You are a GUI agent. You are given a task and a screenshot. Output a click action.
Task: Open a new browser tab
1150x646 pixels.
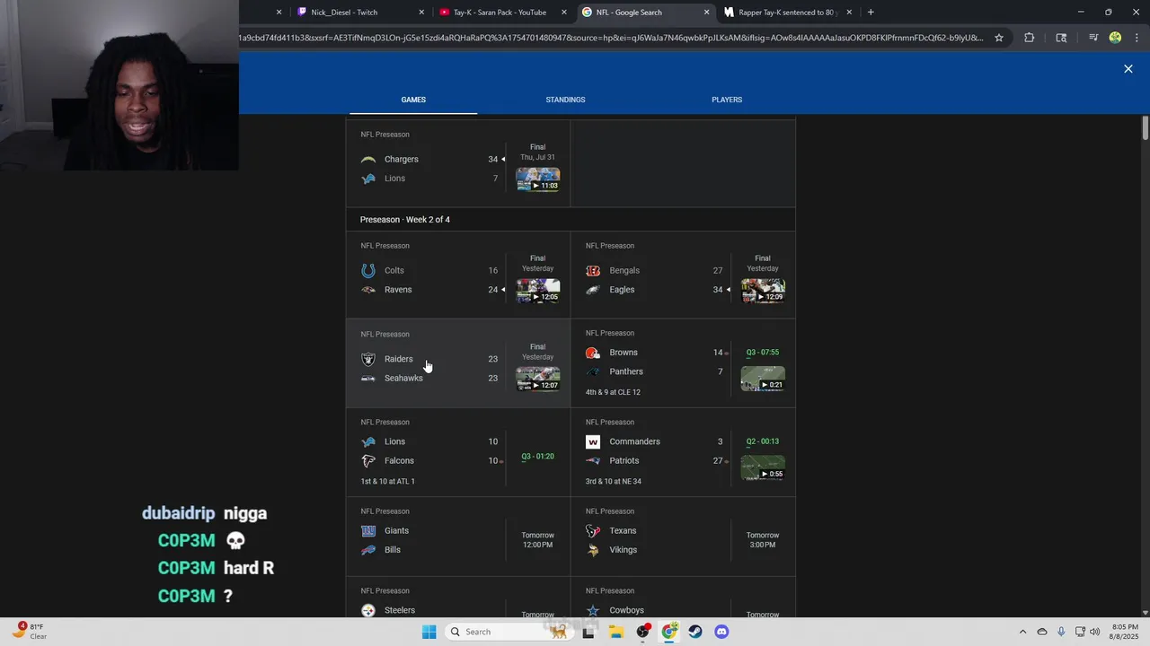tap(871, 13)
